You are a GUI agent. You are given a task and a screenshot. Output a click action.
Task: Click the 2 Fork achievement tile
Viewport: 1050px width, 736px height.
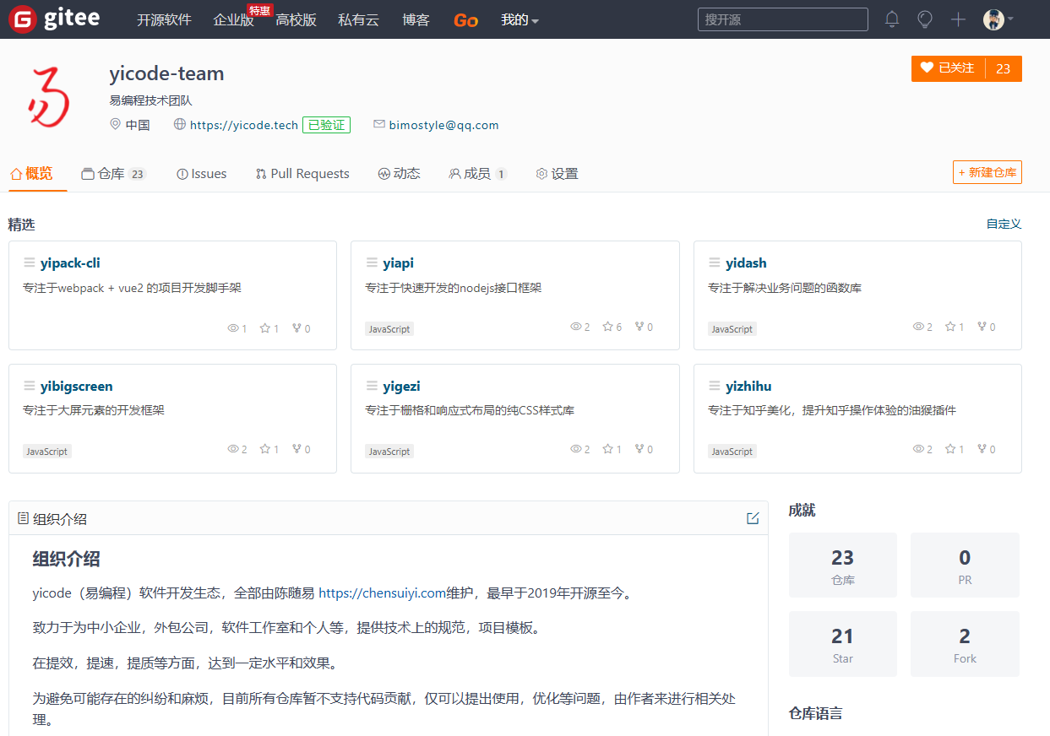point(965,644)
